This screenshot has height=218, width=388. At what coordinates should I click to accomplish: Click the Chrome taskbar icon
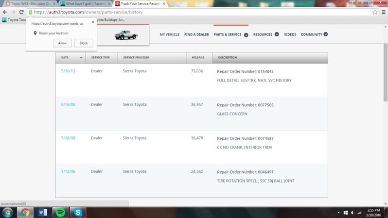point(25,213)
